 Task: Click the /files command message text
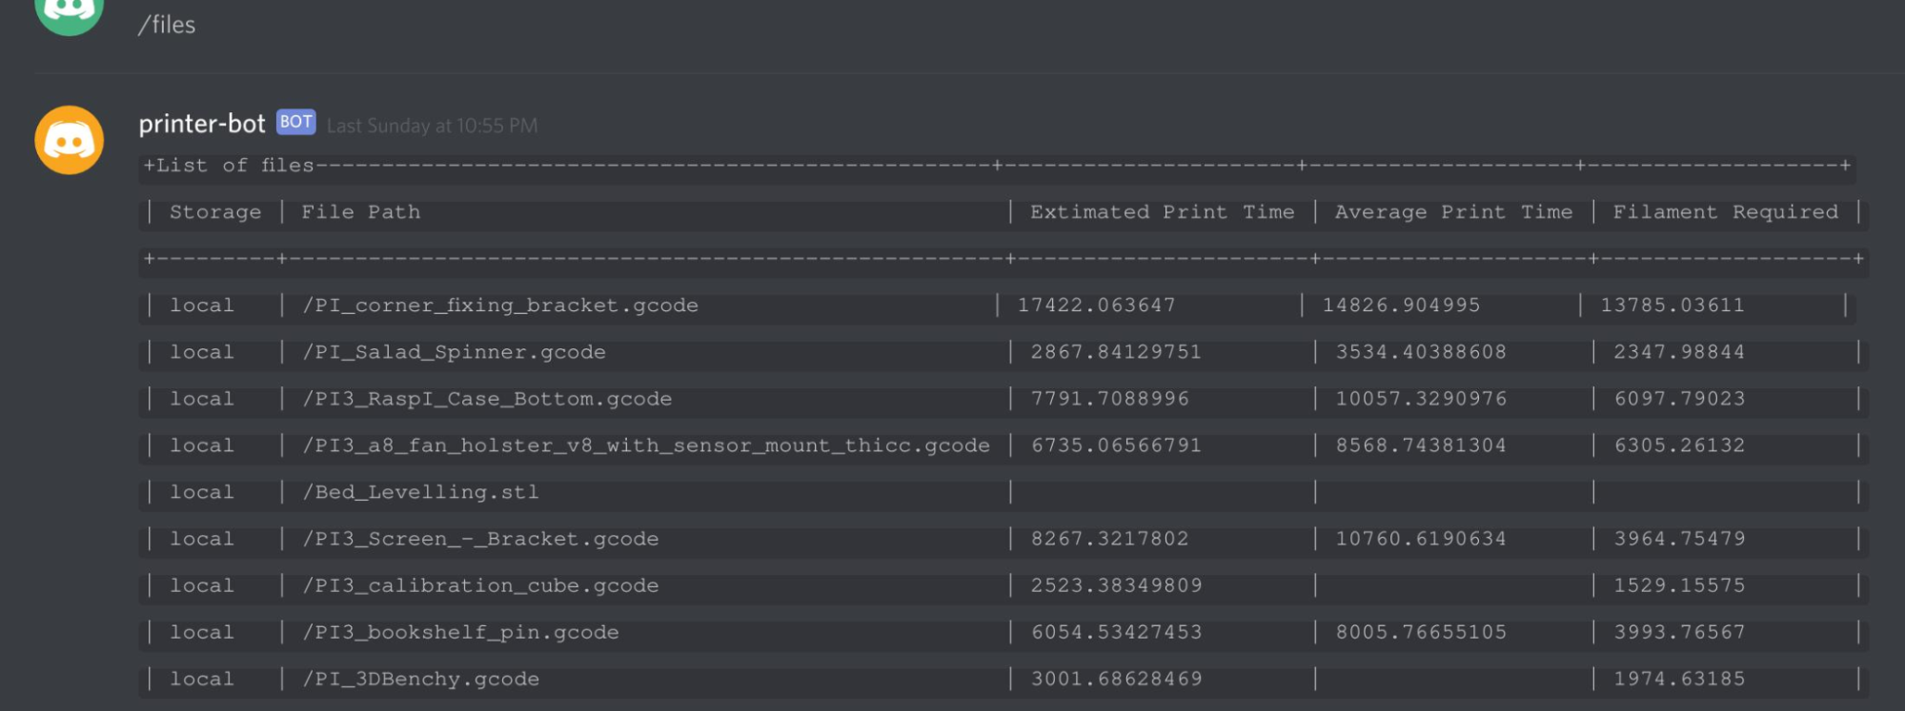[167, 25]
